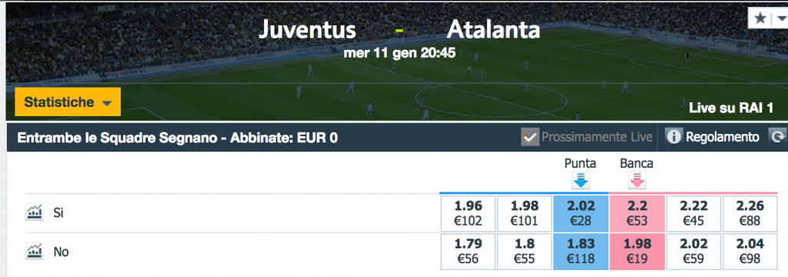Back No at odds 1.83
The image size is (788, 277).
[581, 252]
